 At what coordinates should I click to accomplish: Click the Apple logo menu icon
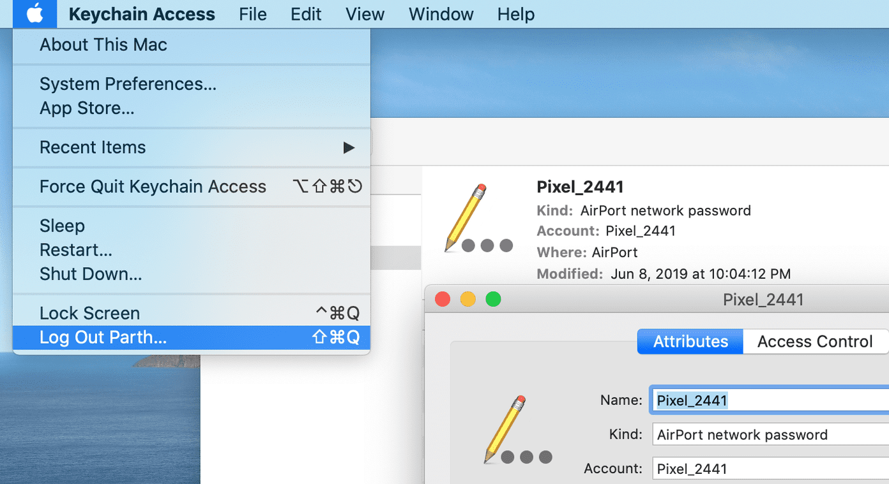click(34, 13)
